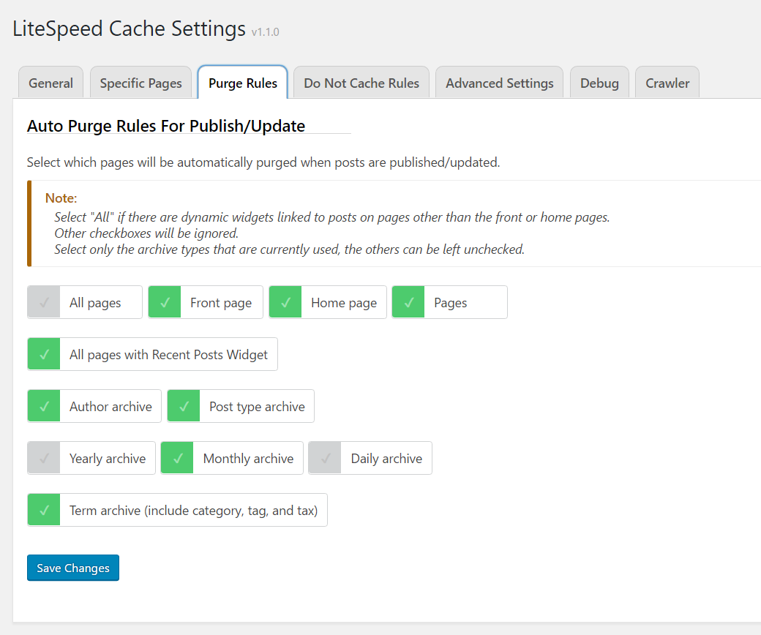Switch to the Debug tab
This screenshot has height=635, width=761.
pyautogui.click(x=599, y=83)
